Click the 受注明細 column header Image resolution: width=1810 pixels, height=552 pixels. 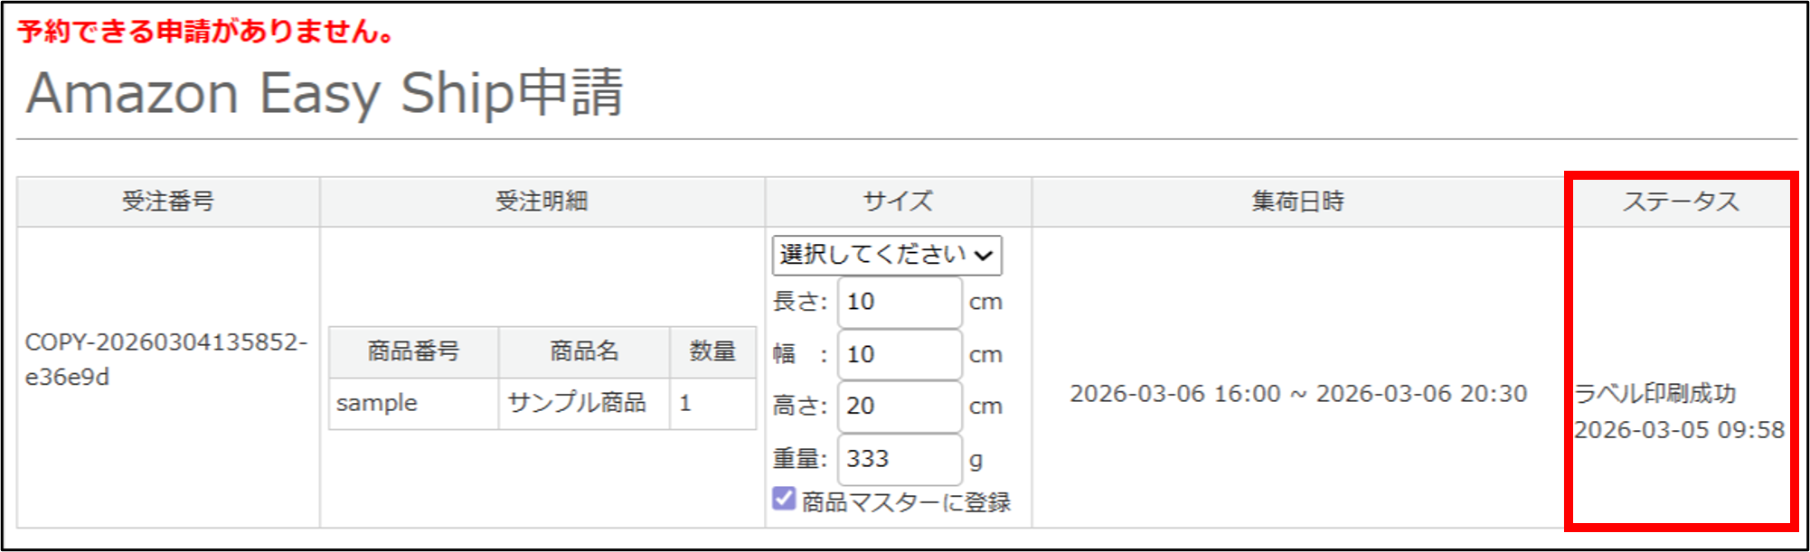coord(541,201)
